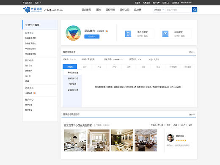
Task: Click 免费注册 link in top bar
Action: 146,3
